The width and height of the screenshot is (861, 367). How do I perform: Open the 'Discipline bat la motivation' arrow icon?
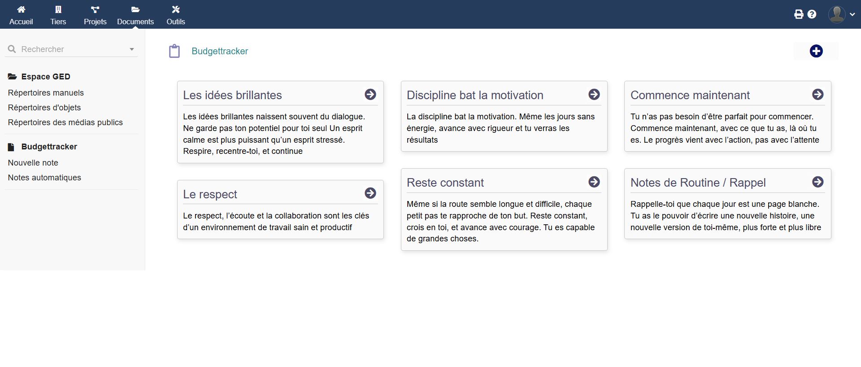[x=594, y=94]
